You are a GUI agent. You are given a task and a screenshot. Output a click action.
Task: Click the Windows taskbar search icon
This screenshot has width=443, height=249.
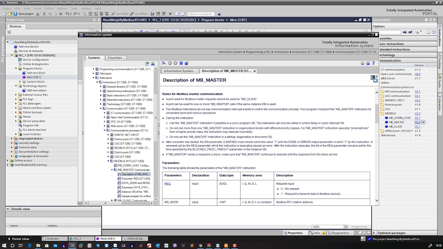pyautogui.click(x=12, y=246)
